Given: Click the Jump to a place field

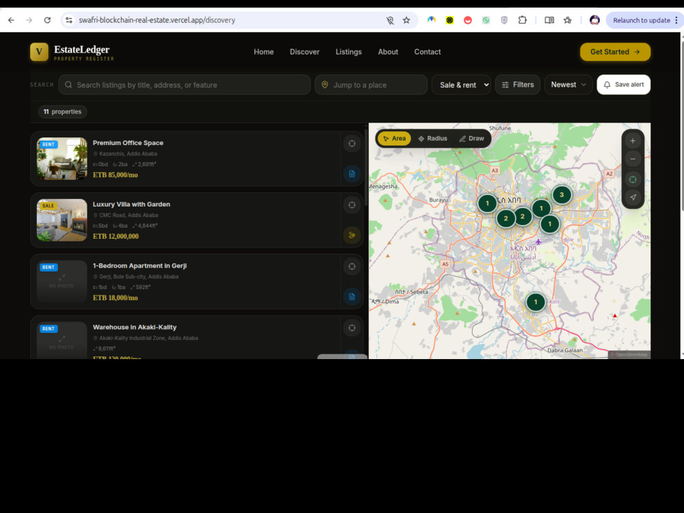Looking at the screenshot, I should coord(371,85).
